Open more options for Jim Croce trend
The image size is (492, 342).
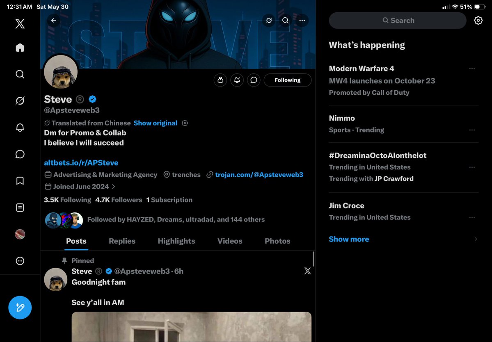472,217
